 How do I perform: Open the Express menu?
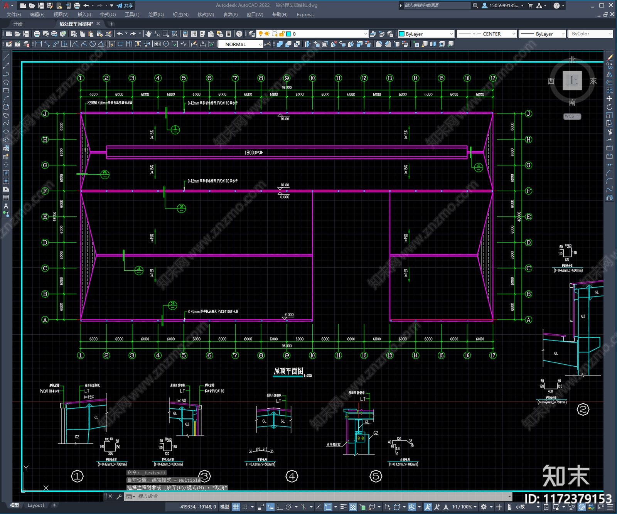(305, 15)
